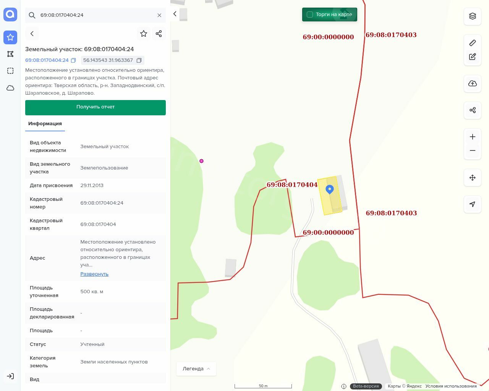Select the ruler measurement tool
This screenshot has width=489, height=391.
(x=473, y=43)
